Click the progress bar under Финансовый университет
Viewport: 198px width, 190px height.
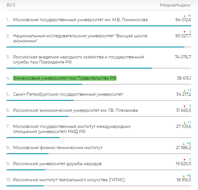(x=44, y=84)
